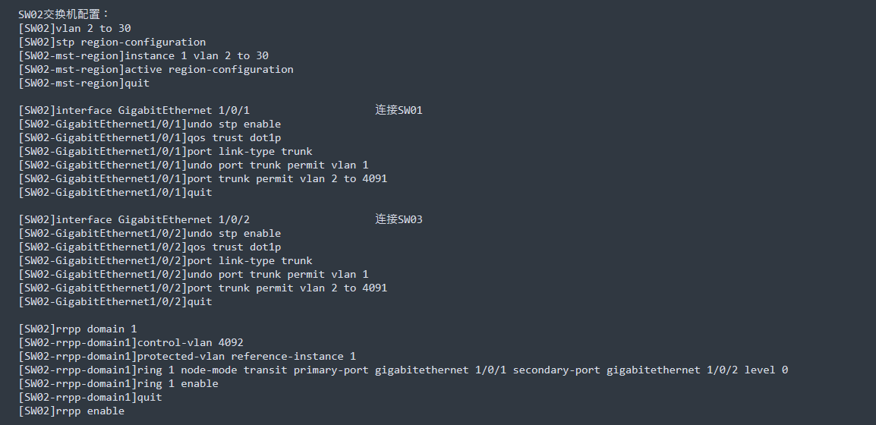Click "qos trust dot1p" under GigabitEthernet1/0/1

click(234, 137)
